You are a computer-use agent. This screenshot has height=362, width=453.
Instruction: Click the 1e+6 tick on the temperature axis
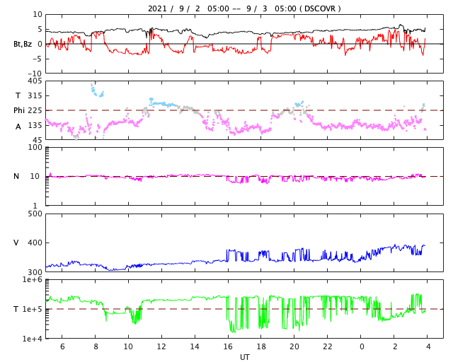pos(31,280)
